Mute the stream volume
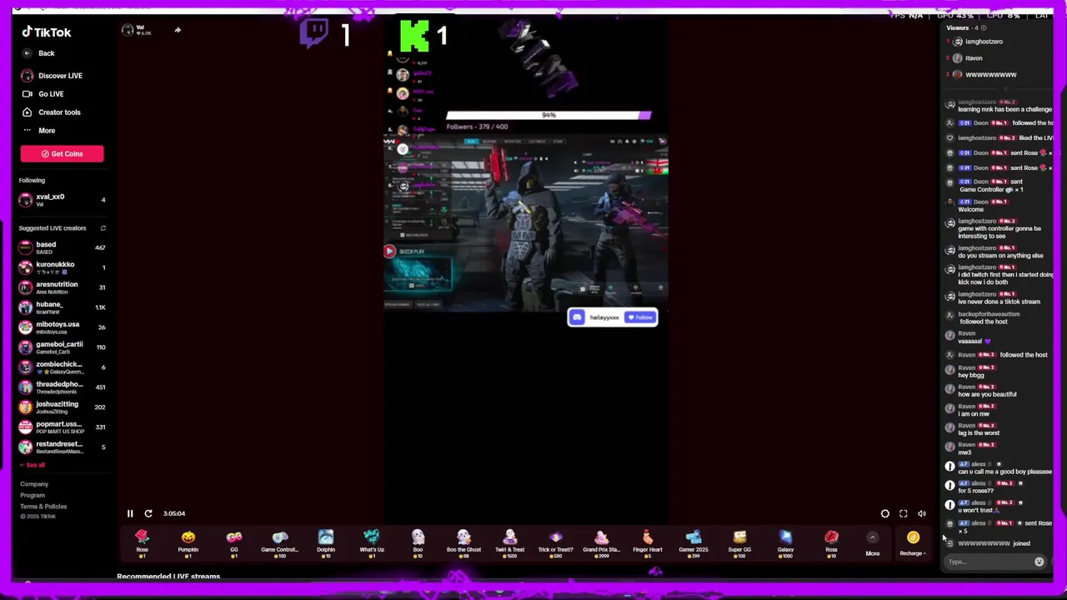The width and height of the screenshot is (1067, 600). pyautogui.click(x=922, y=514)
